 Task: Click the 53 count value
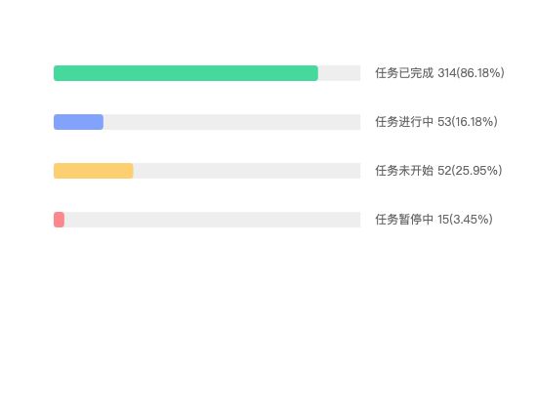(444, 122)
